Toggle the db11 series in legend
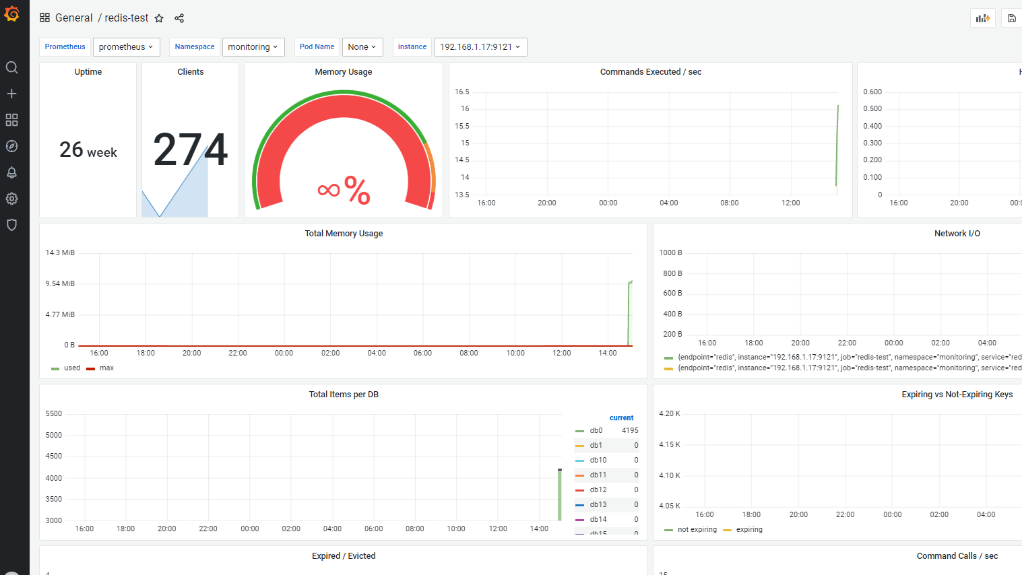 pos(598,475)
